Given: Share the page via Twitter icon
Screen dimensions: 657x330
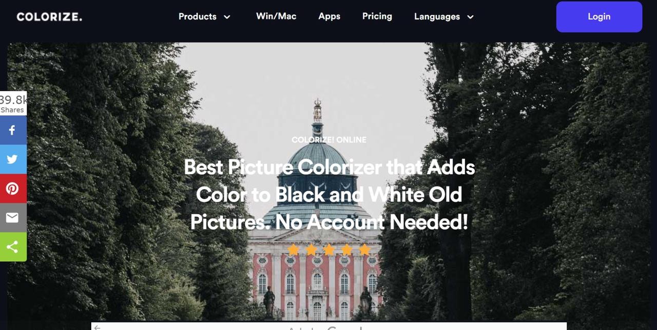Looking at the screenshot, I should (x=13, y=159).
